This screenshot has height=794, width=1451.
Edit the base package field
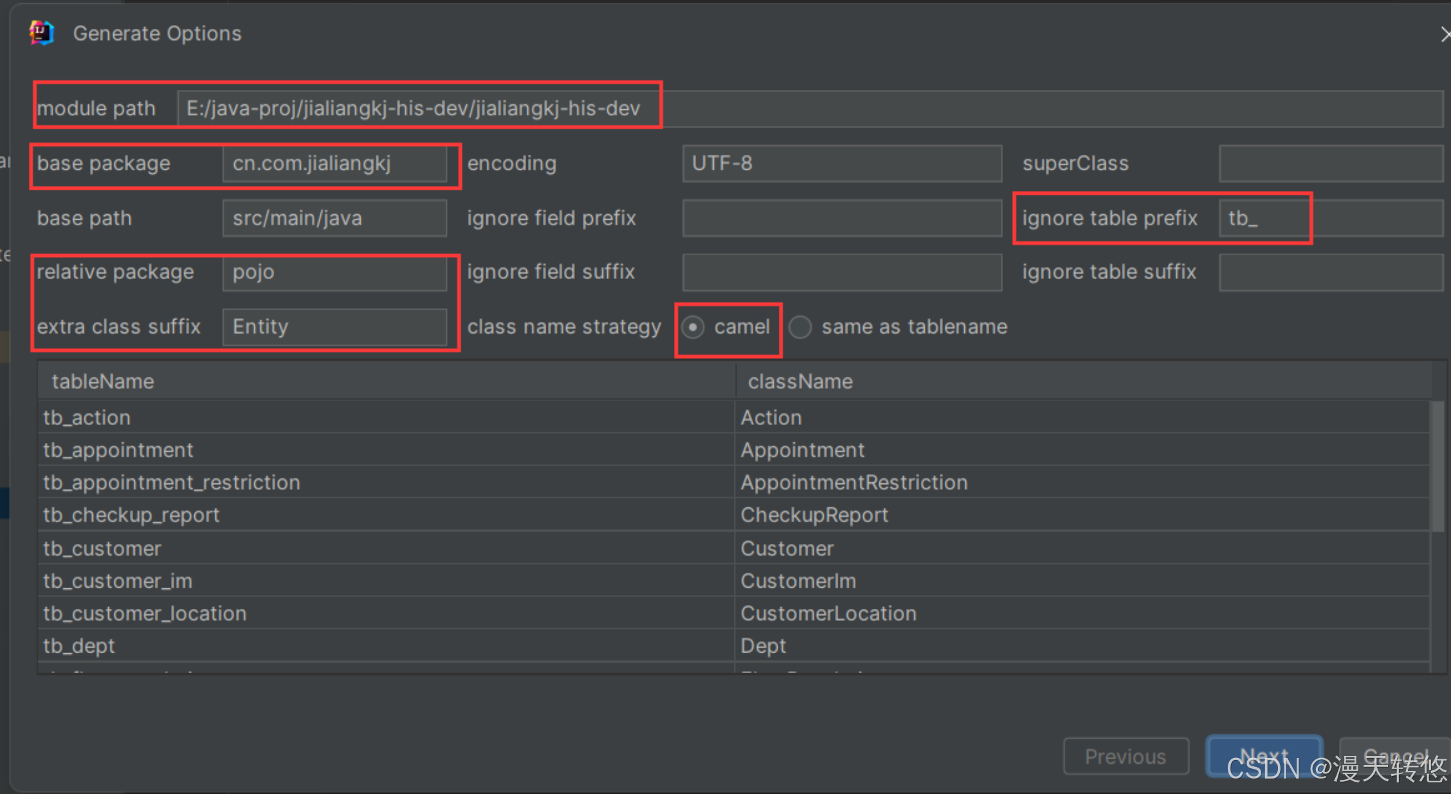[334, 163]
